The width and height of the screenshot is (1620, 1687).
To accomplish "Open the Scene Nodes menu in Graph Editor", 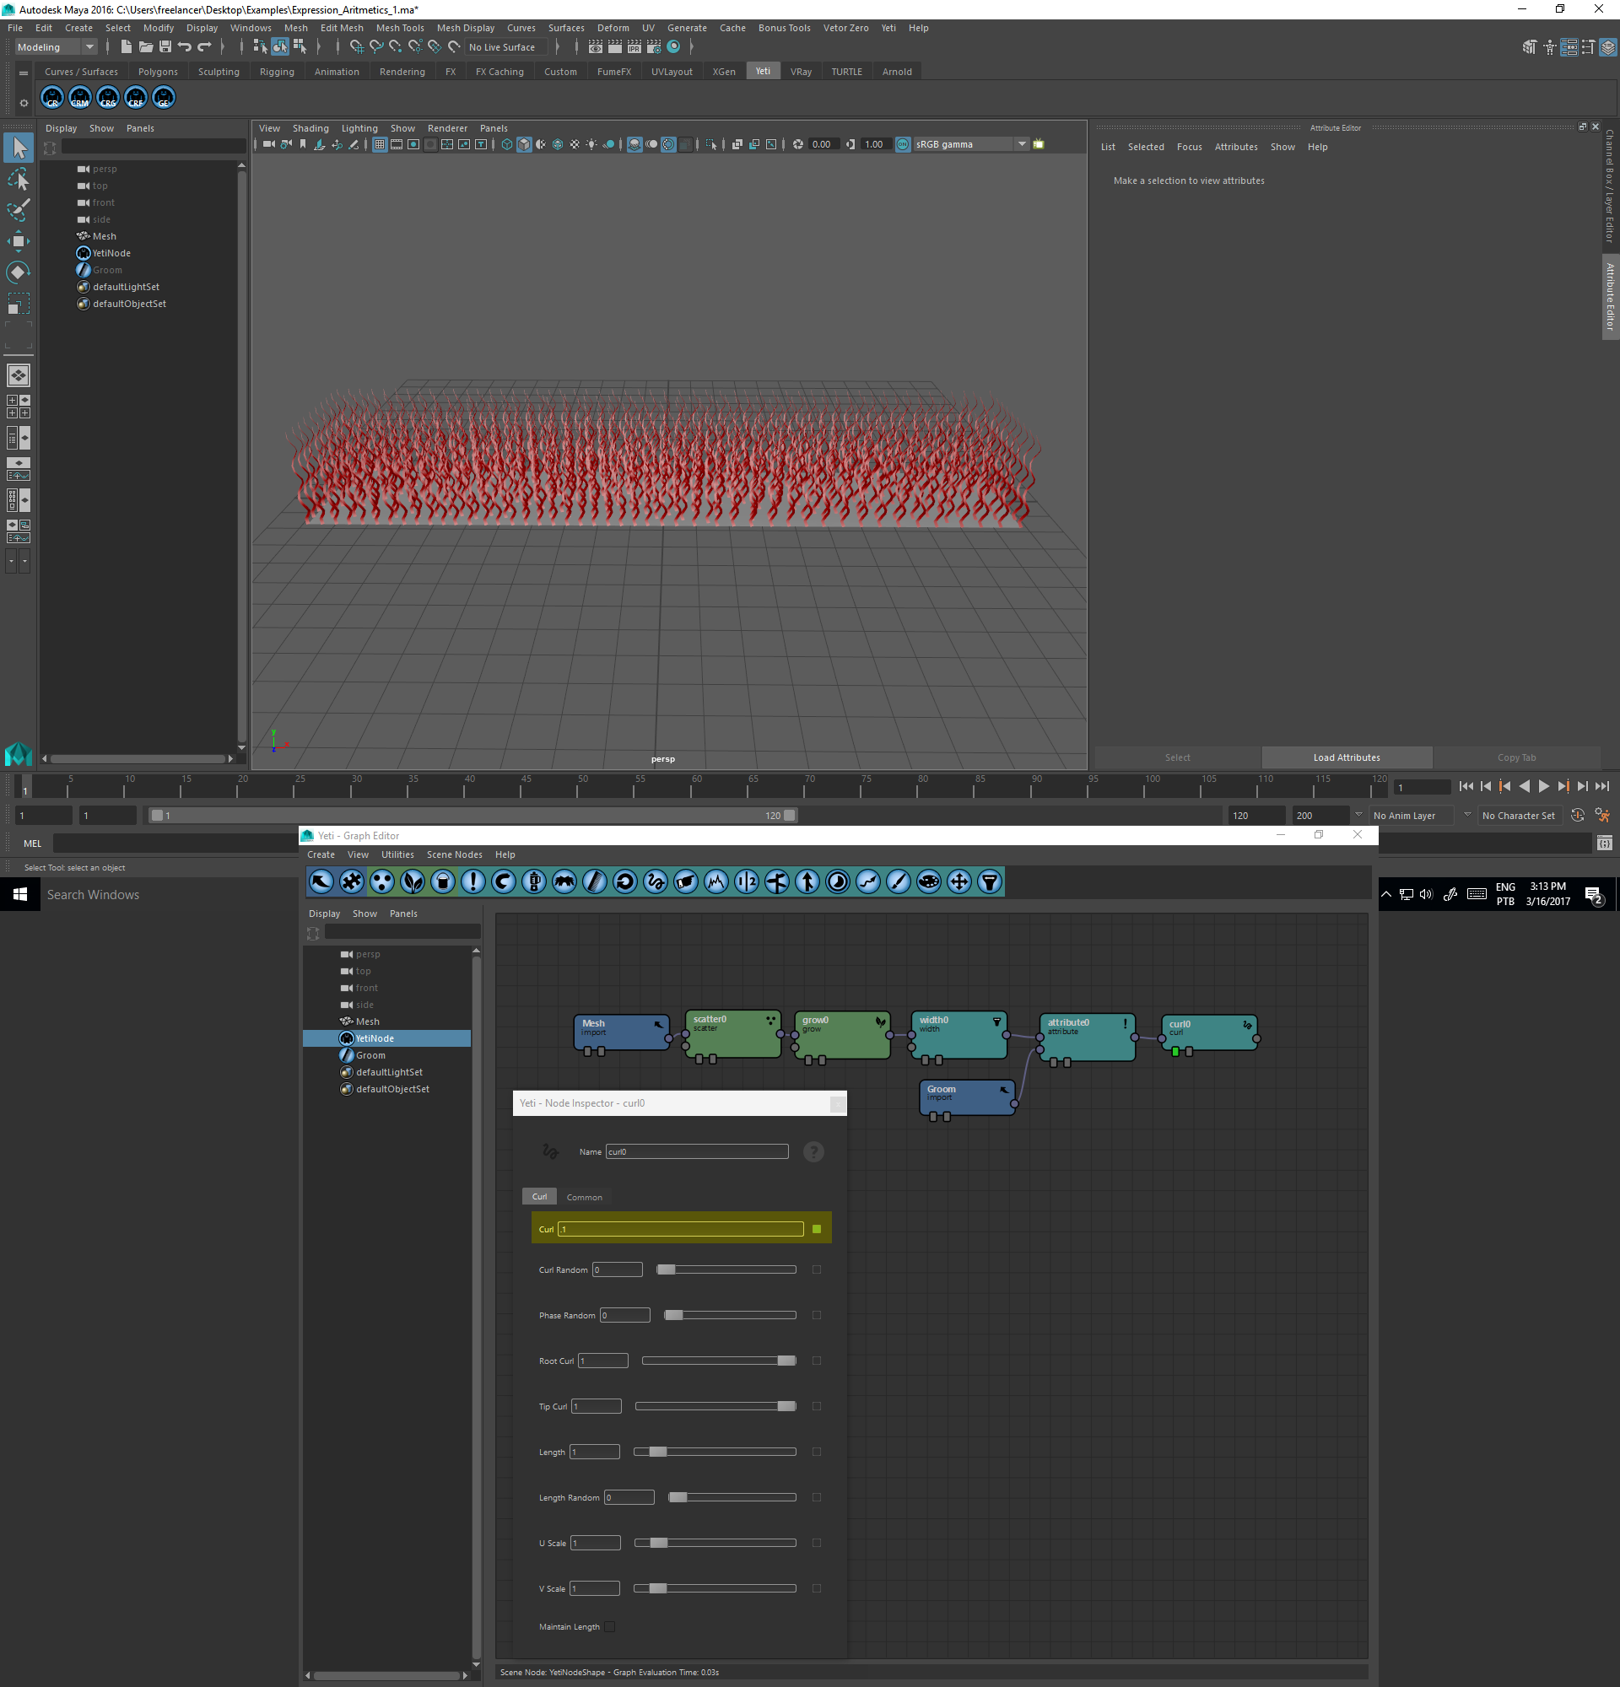I will click(x=454, y=854).
